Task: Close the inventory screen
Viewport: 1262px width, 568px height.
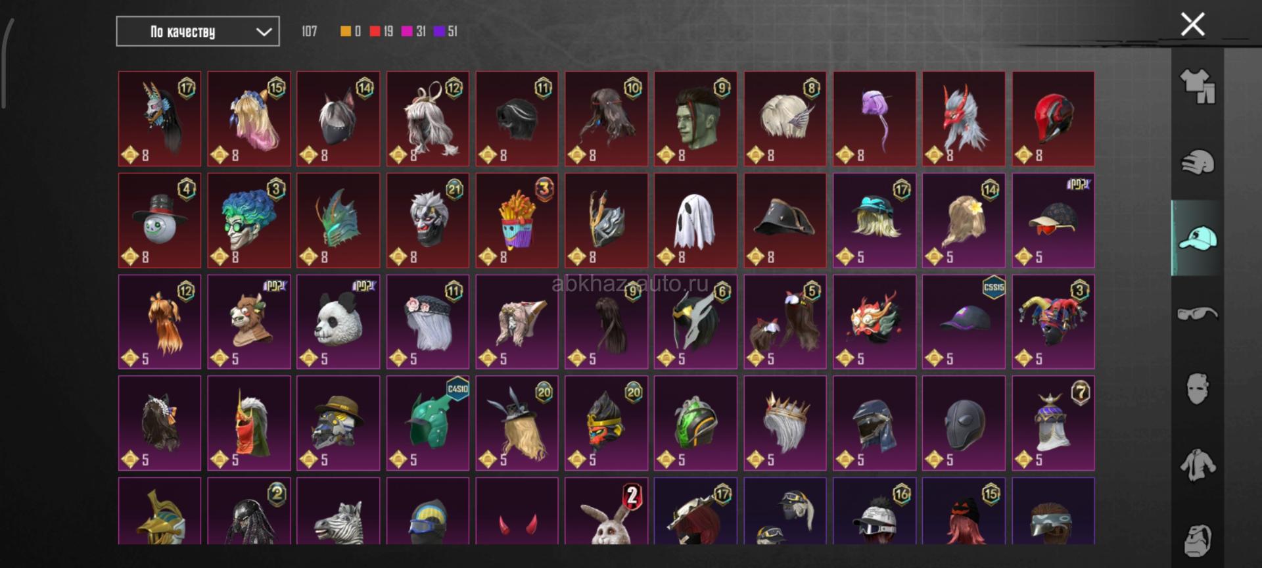Action: (x=1192, y=24)
